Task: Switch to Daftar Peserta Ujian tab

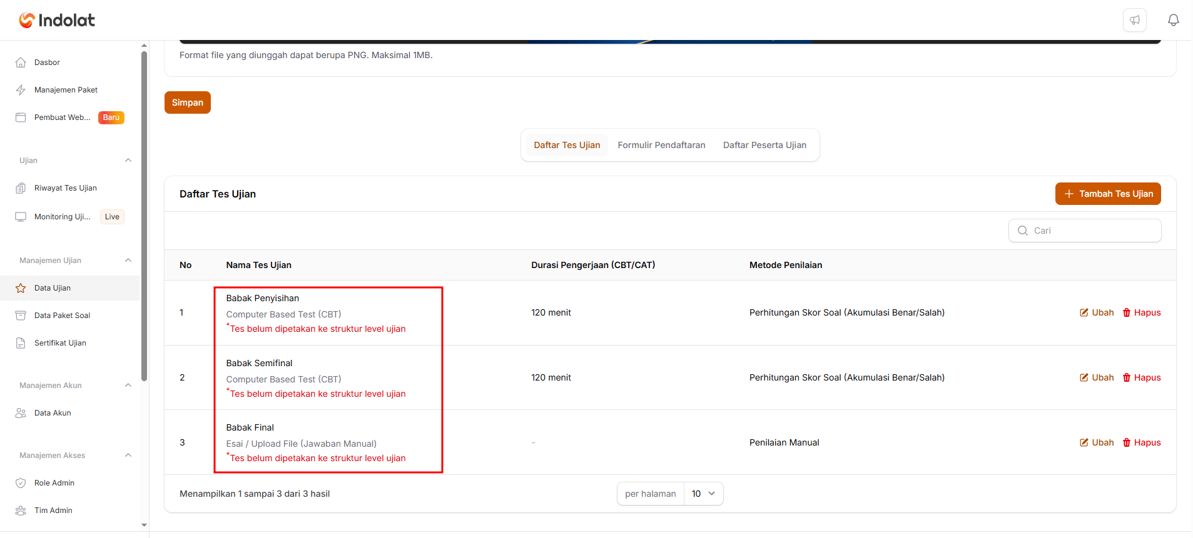Action: pyautogui.click(x=764, y=145)
